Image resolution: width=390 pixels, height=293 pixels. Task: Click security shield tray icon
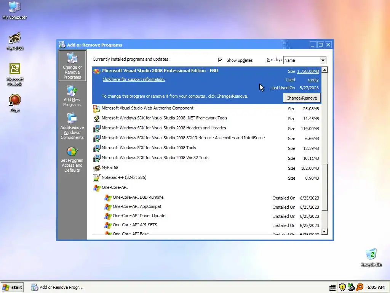(x=342, y=287)
